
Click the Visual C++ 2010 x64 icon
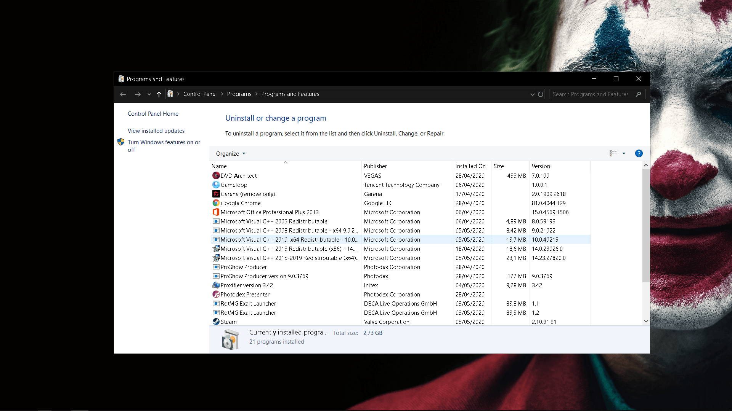pyautogui.click(x=216, y=239)
